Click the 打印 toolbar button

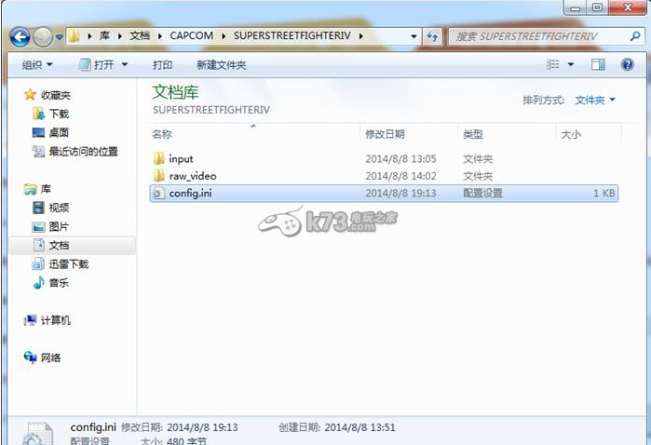point(162,65)
